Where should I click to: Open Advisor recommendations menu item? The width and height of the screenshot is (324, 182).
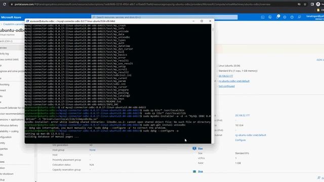click(x=12, y=114)
